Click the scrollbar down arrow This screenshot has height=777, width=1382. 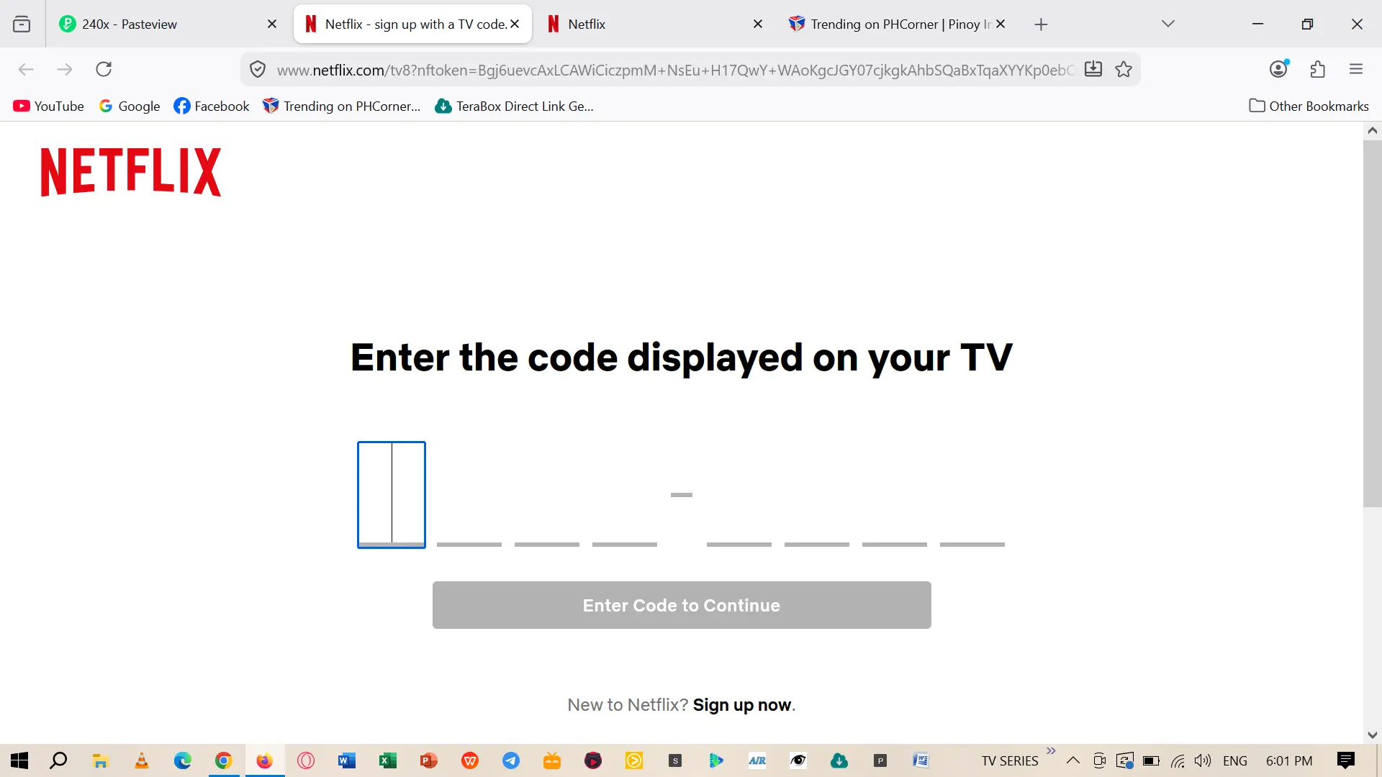click(x=1372, y=735)
